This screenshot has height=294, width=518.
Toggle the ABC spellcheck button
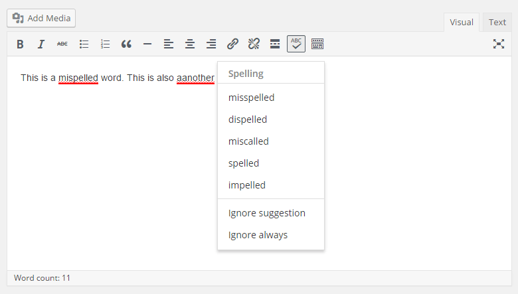click(296, 44)
